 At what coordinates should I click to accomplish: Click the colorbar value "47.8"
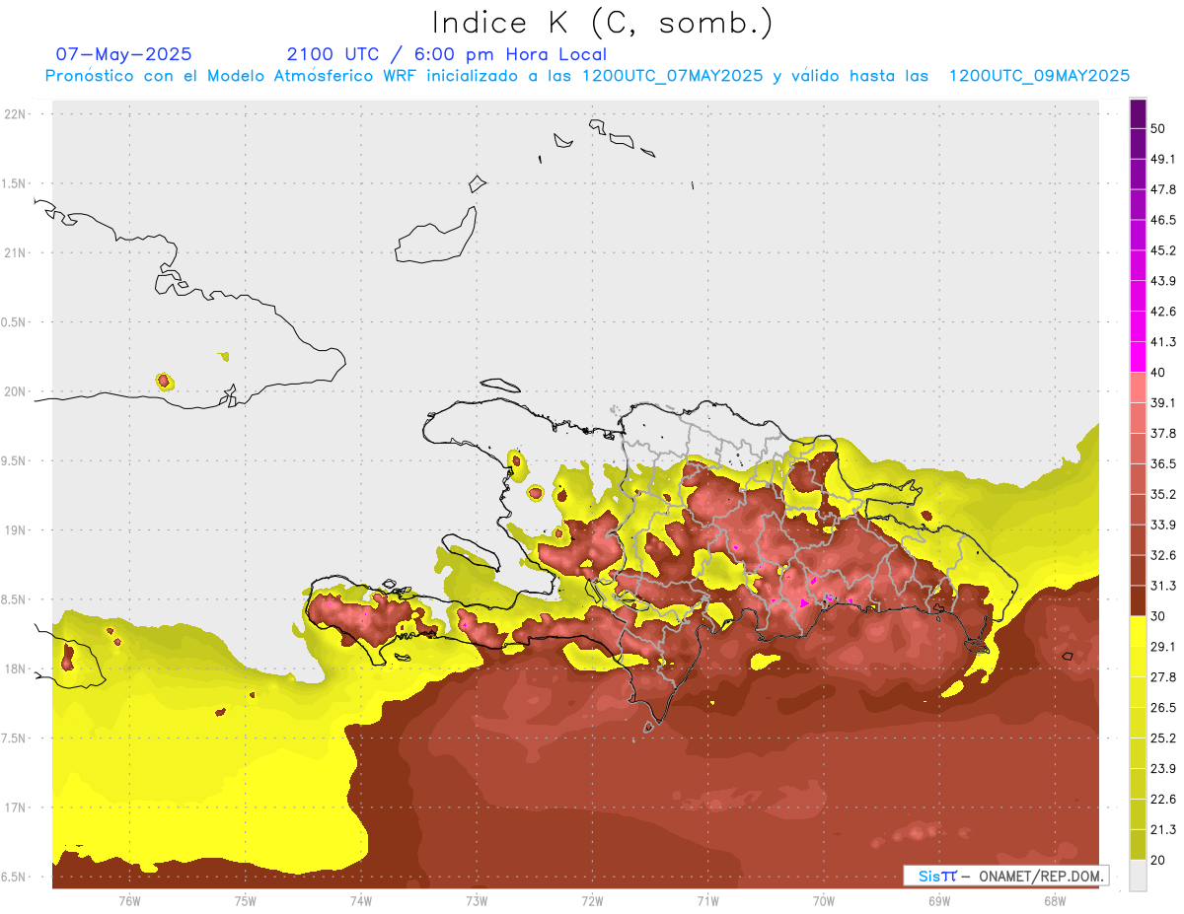pos(1163,189)
